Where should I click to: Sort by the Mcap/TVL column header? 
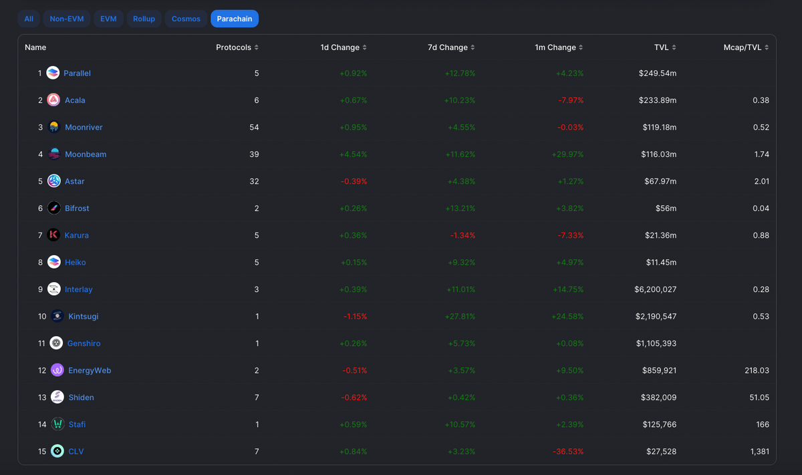click(x=746, y=47)
